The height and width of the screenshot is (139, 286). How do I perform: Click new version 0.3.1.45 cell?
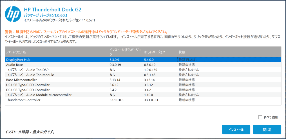150,75
